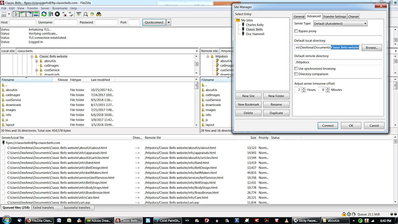Click the New Site button

(248, 96)
